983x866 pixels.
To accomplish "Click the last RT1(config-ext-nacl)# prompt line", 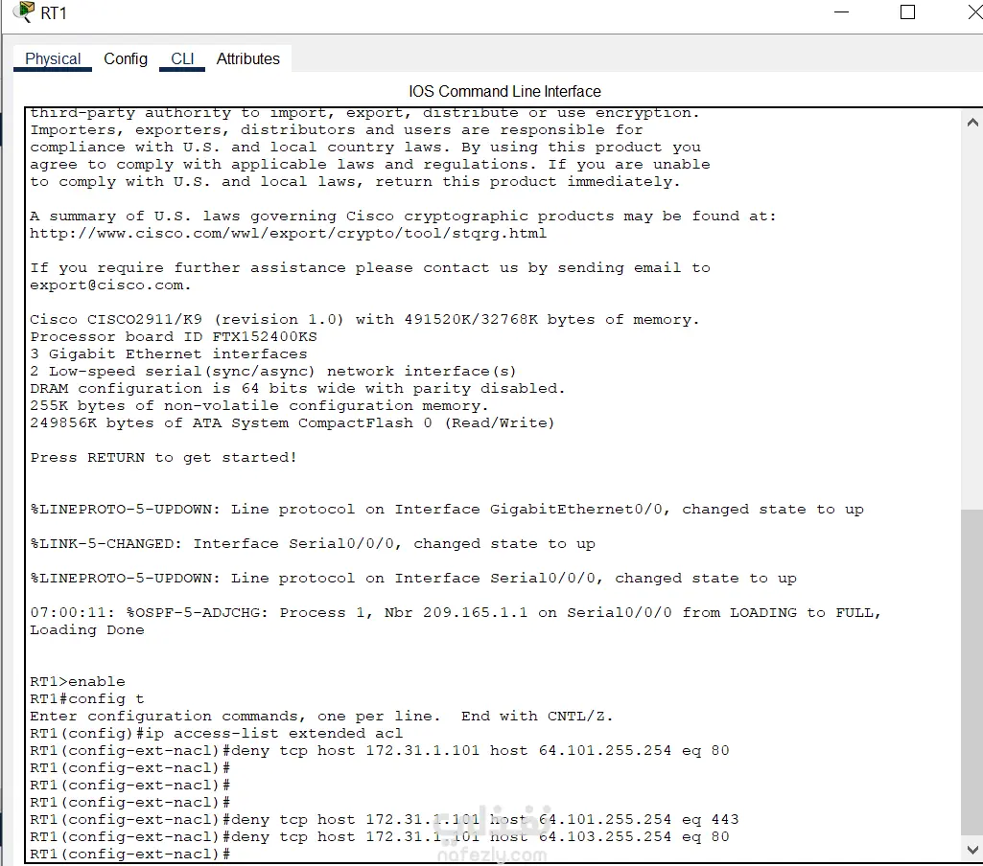I will (129, 855).
